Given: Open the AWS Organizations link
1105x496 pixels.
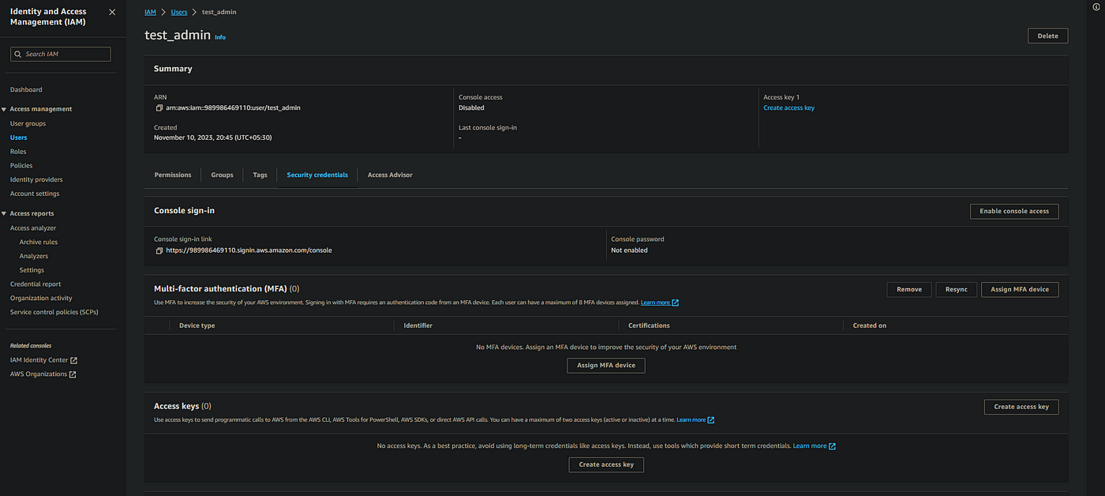Looking at the screenshot, I should (39, 374).
